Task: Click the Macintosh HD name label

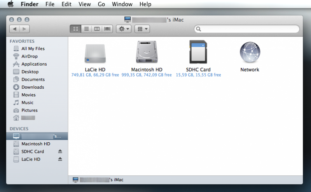Action: point(147,70)
